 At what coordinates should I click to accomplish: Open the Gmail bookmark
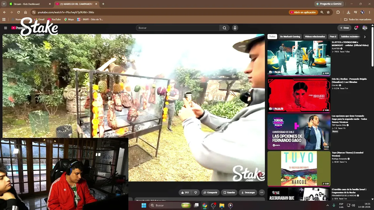(x=39, y=20)
